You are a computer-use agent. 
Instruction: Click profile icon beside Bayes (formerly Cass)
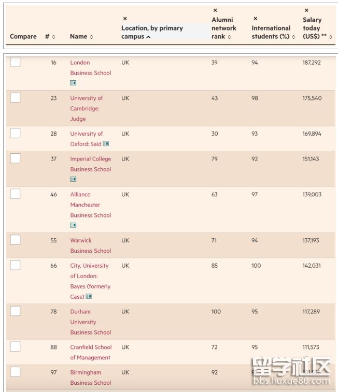tap(89, 297)
